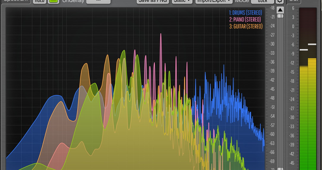The height and width of the screenshot is (170, 322).
Task: Open the Import/Export dropdown
Action: point(214,1)
